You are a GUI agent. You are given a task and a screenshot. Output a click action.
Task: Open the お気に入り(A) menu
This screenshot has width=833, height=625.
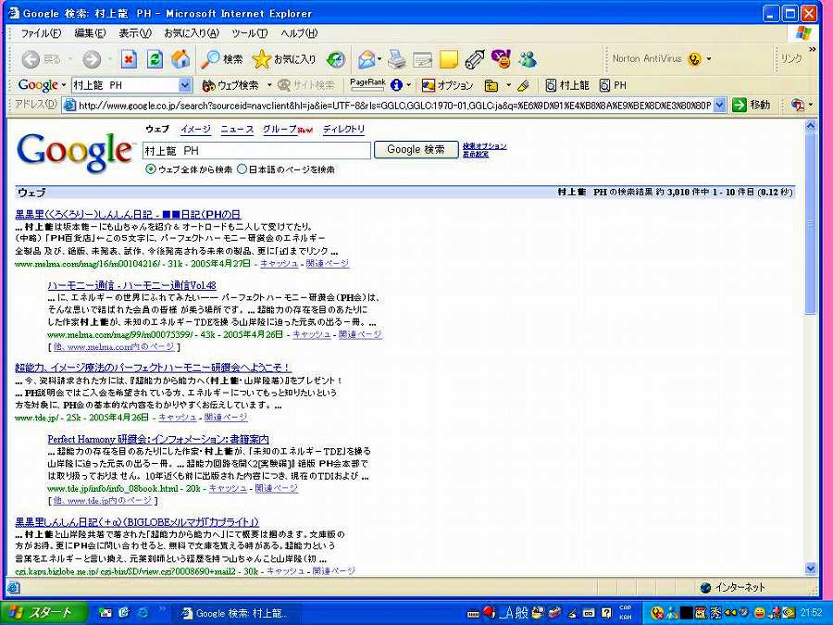click(x=192, y=33)
